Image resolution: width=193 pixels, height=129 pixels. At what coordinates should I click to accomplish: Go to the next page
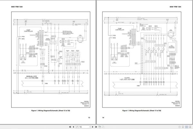click(x=93, y=127)
